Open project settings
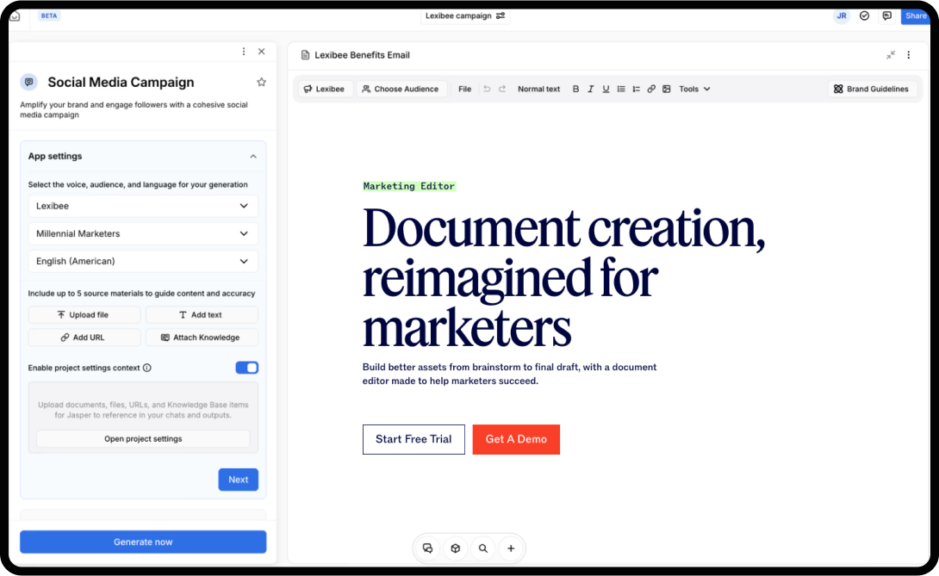 point(143,439)
